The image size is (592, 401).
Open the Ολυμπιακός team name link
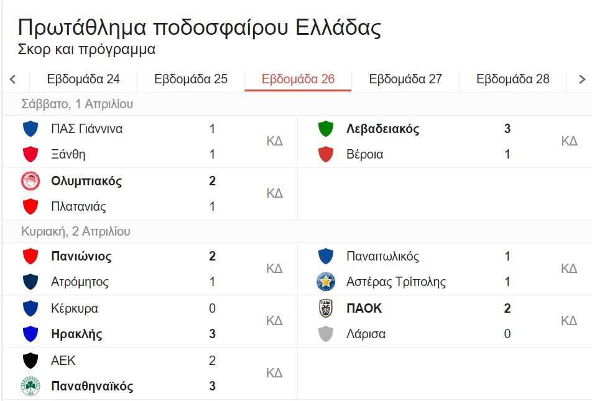pyautogui.click(x=86, y=182)
